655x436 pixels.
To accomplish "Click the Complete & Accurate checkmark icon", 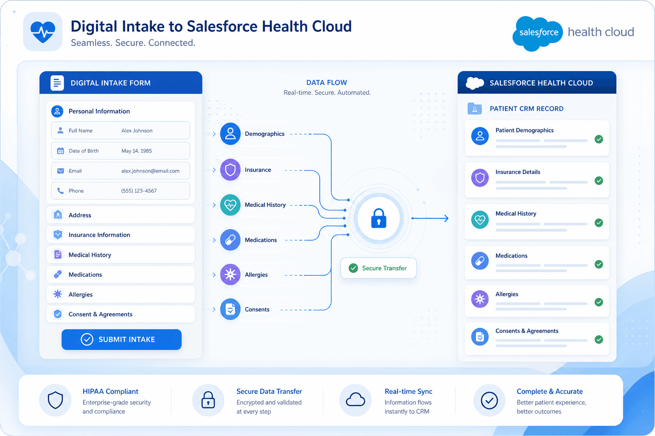I will pos(490,400).
